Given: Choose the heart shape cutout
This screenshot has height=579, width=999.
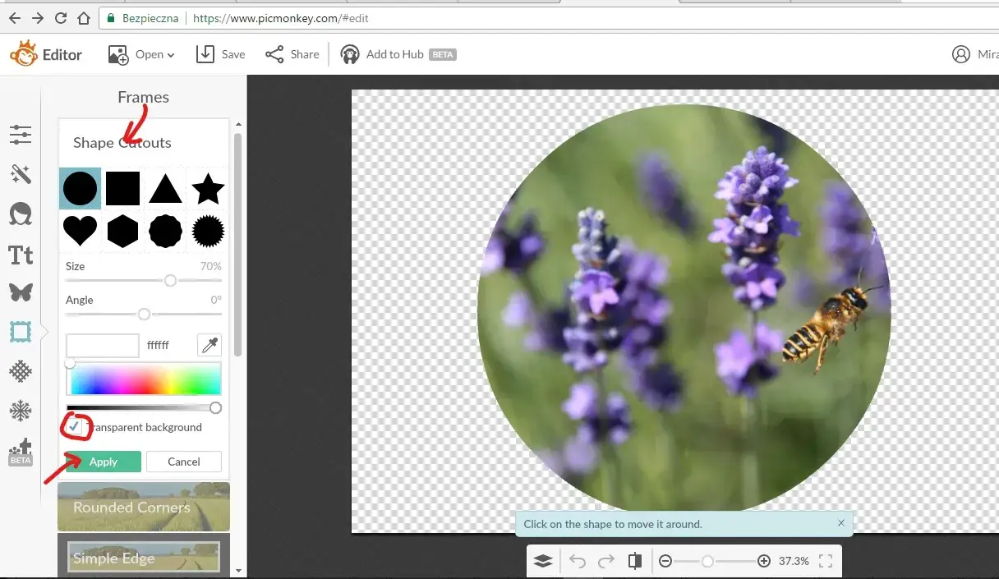Looking at the screenshot, I should (81, 232).
